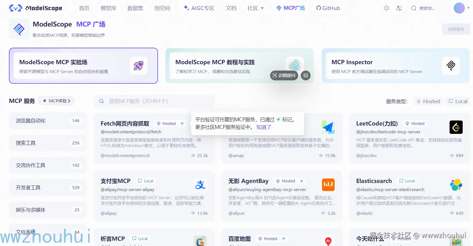Image resolution: width=473 pixels, height=246 pixels.
Task: Click the @aliyun author text
Action: (236, 213)
